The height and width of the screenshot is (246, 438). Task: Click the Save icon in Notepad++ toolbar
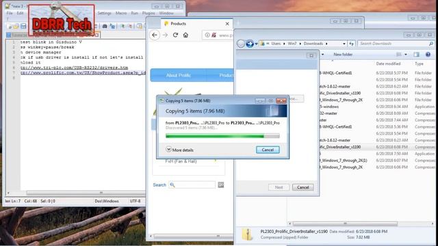pos(23,26)
